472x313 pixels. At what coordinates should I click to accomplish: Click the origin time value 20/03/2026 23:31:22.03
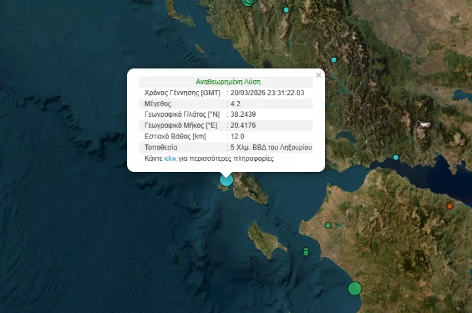[x=267, y=93]
